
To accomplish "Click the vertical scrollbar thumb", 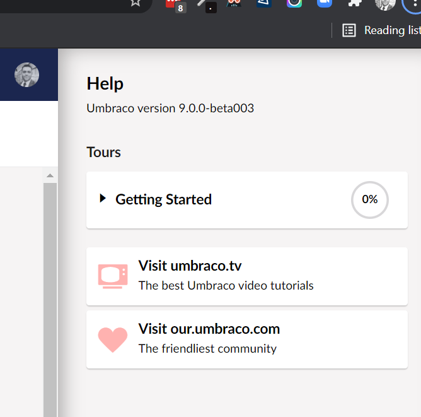I will click(x=50, y=297).
